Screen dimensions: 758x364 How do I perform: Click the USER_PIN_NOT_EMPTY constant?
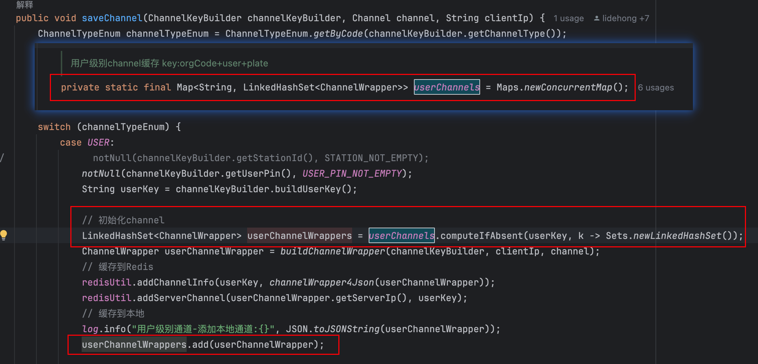(x=352, y=174)
